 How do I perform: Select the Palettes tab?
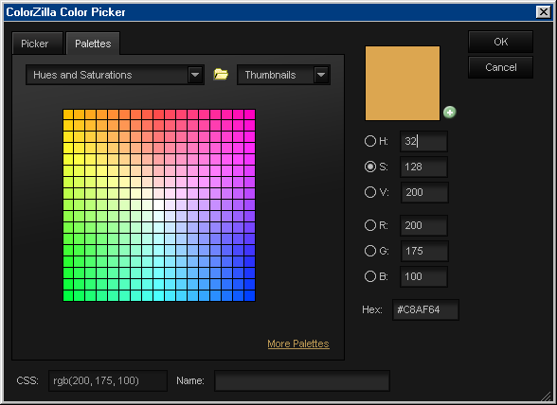[93, 44]
